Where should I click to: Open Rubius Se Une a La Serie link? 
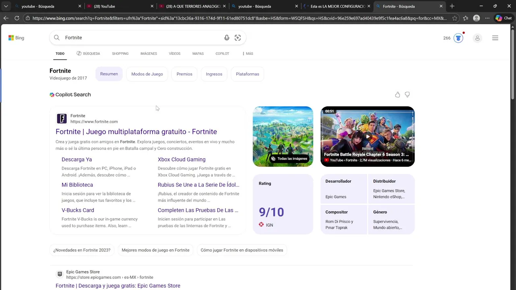[198, 185]
